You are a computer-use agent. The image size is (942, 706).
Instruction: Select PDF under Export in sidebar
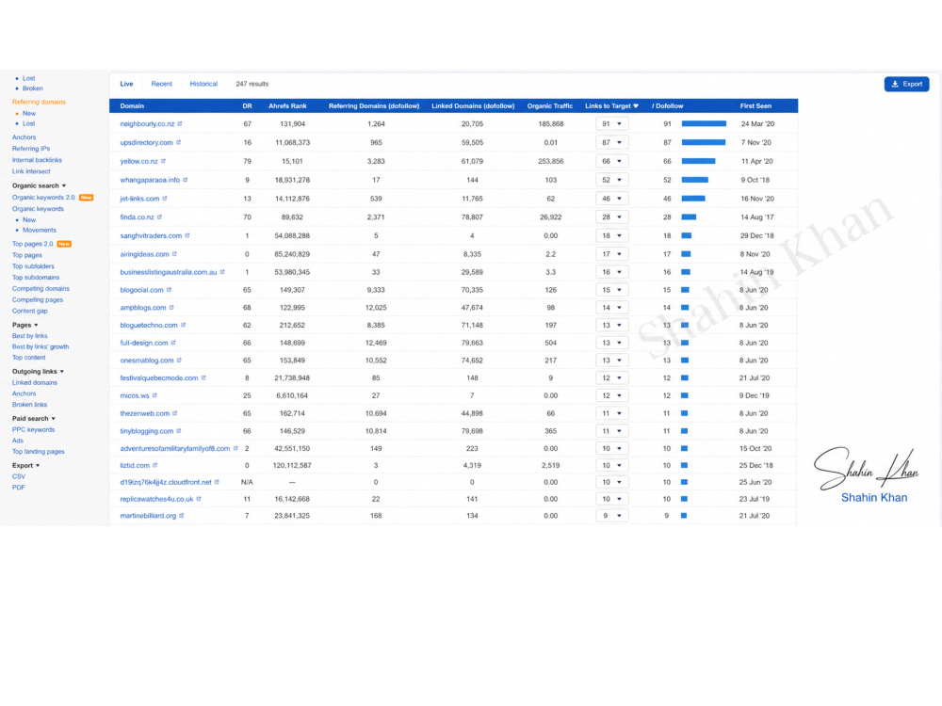click(x=19, y=488)
